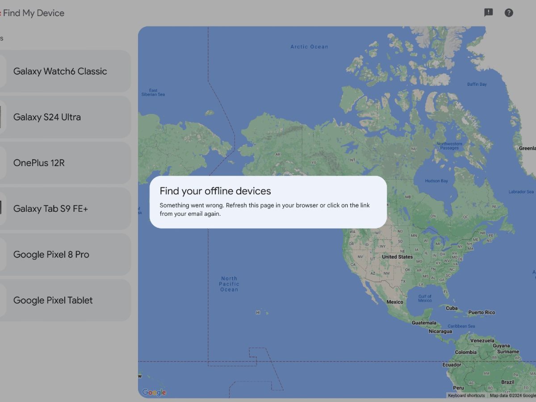This screenshot has height=402, width=536.
Task: Click the Find your offline devices heading
Action: [215, 191]
